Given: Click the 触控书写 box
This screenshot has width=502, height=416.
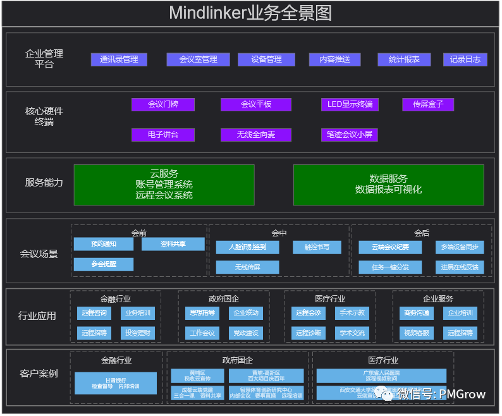Looking at the screenshot, I should (317, 247).
